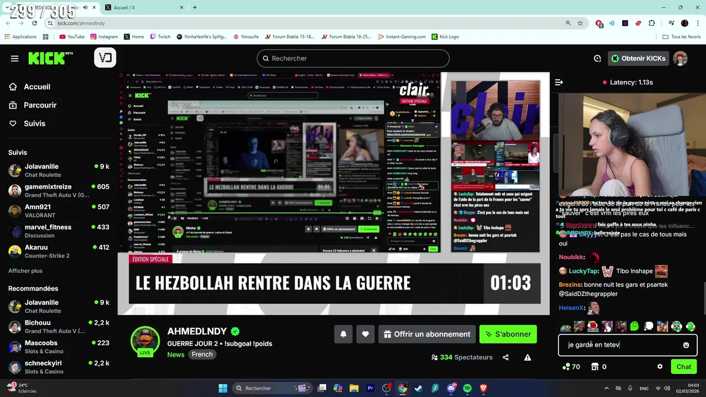Open chat settings gear icon
The height and width of the screenshot is (397, 706).
tap(660, 367)
